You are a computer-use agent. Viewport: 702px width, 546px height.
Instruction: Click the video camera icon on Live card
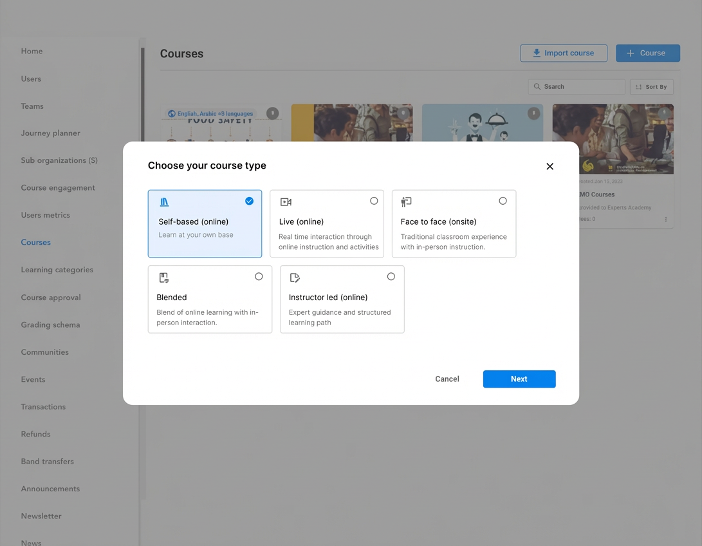click(x=286, y=202)
